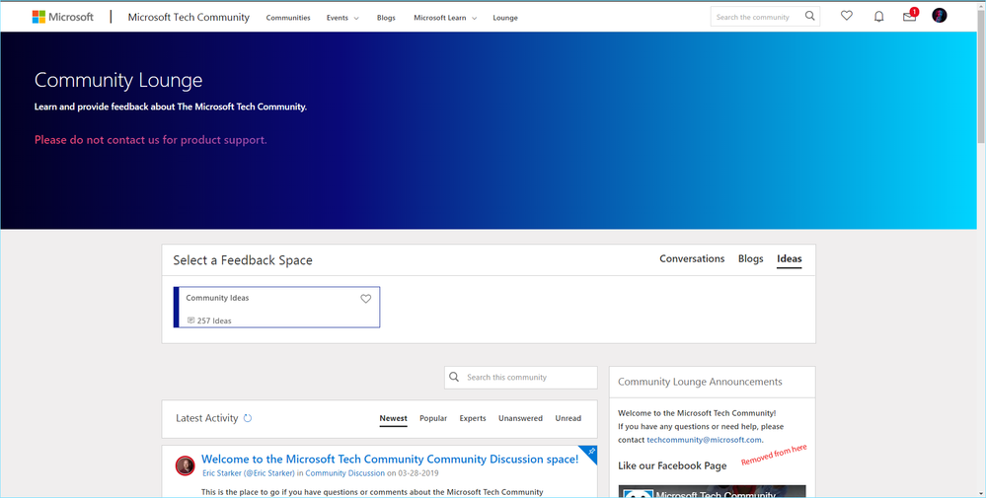Viewport: 986px width, 498px height.
Task: Refresh Latest Activity with circular arrow
Action: pos(247,418)
